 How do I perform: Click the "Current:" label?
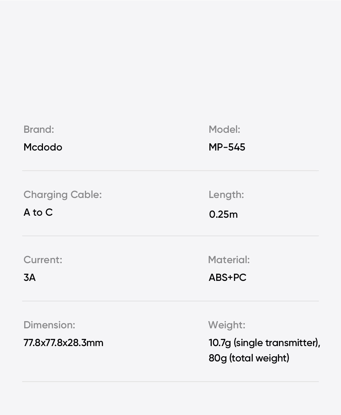click(43, 260)
